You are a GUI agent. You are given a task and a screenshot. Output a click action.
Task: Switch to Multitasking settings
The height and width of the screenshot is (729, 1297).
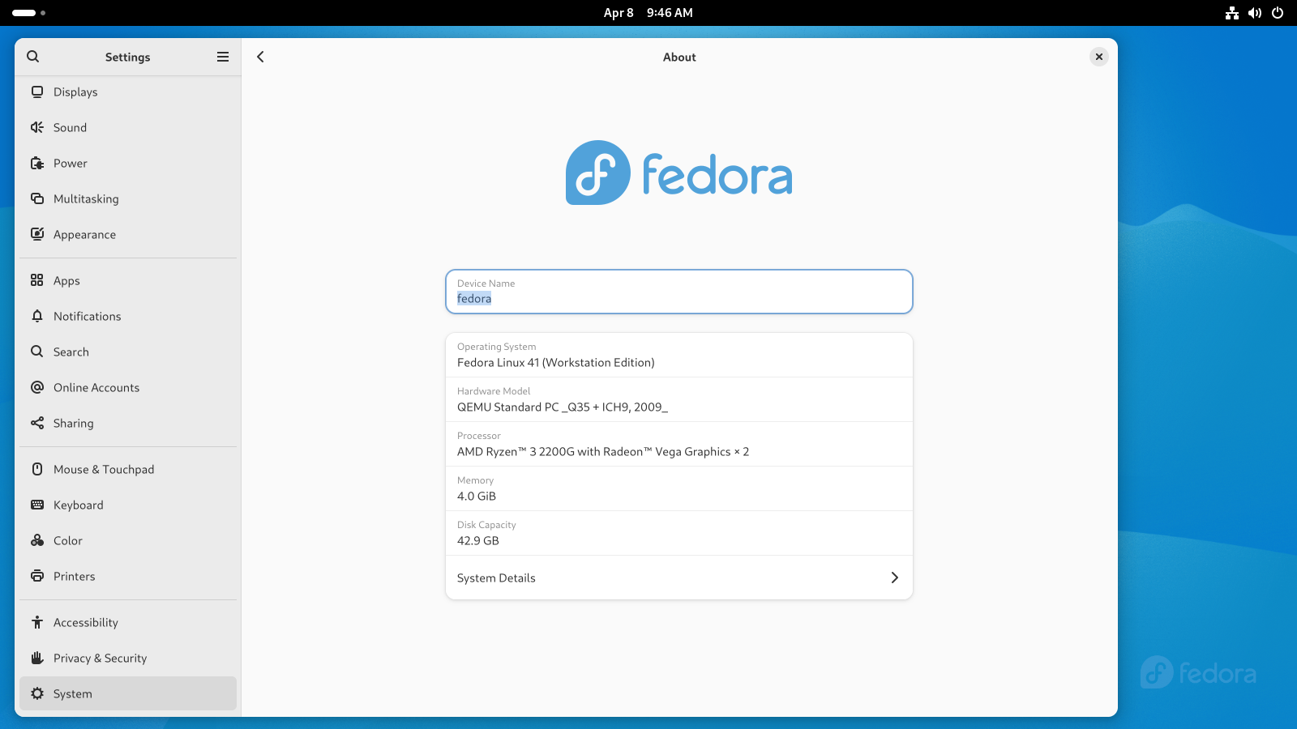point(84,198)
